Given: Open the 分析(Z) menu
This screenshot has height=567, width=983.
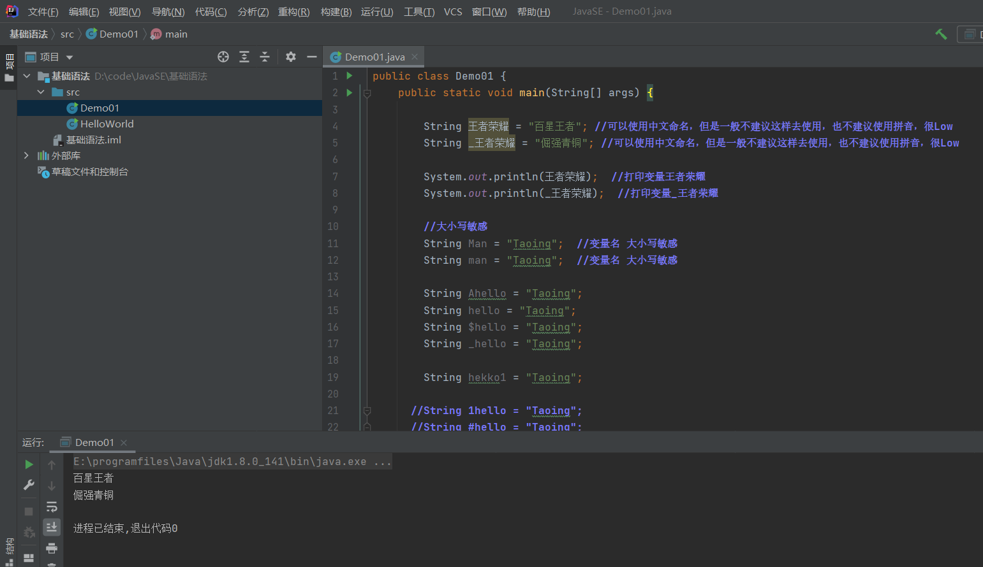Looking at the screenshot, I should tap(253, 12).
